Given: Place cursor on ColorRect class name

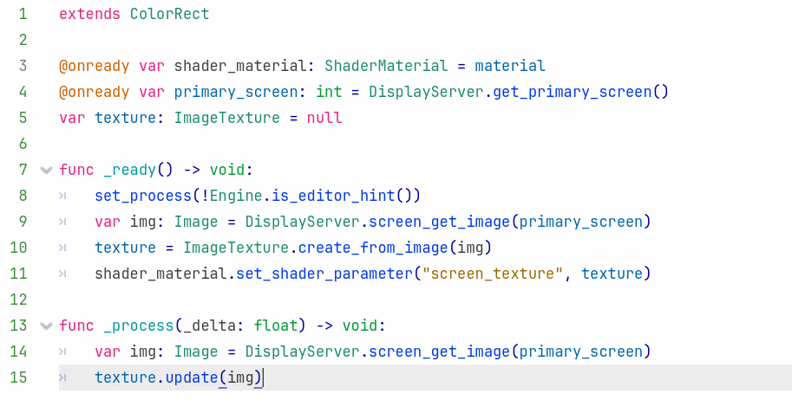Looking at the screenshot, I should 169,14.
